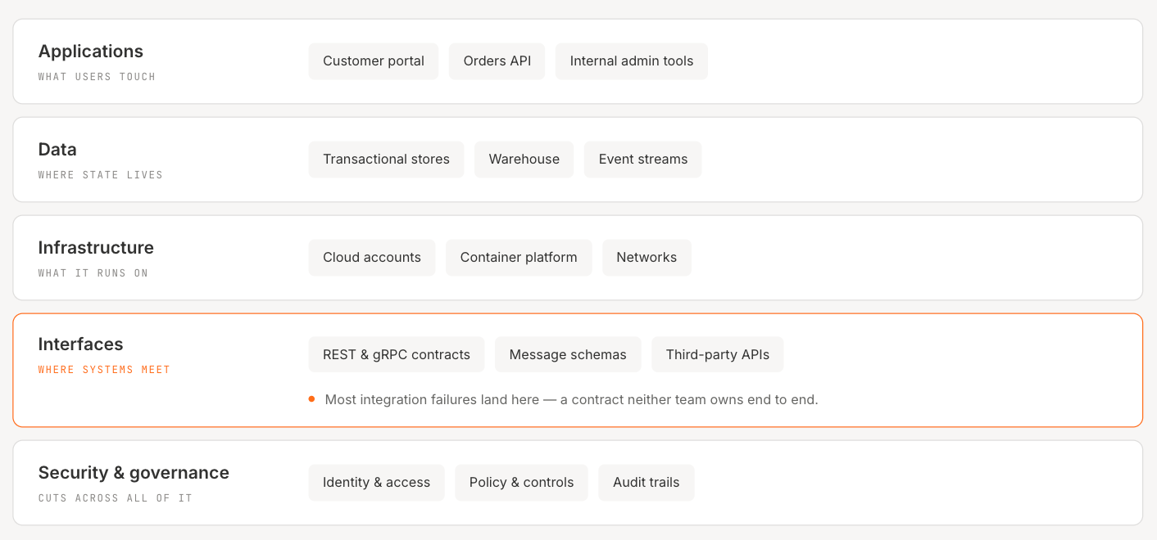Select the Warehouse chip
Viewport: 1157px width, 540px height.
pos(524,160)
